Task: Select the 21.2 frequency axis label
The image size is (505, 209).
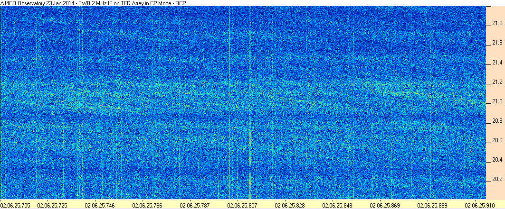Action: pyautogui.click(x=497, y=82)
